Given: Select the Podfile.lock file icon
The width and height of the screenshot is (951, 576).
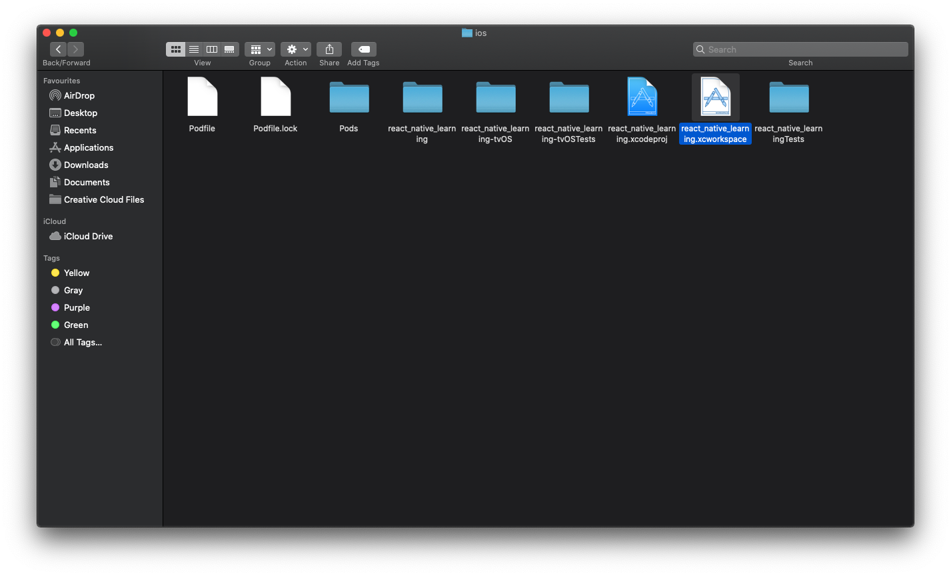Looking at the screenshot, I should (276, 97).
